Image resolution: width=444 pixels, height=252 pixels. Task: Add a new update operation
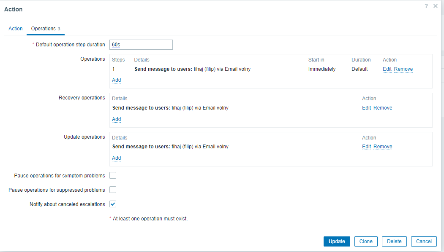click(117, 158)
